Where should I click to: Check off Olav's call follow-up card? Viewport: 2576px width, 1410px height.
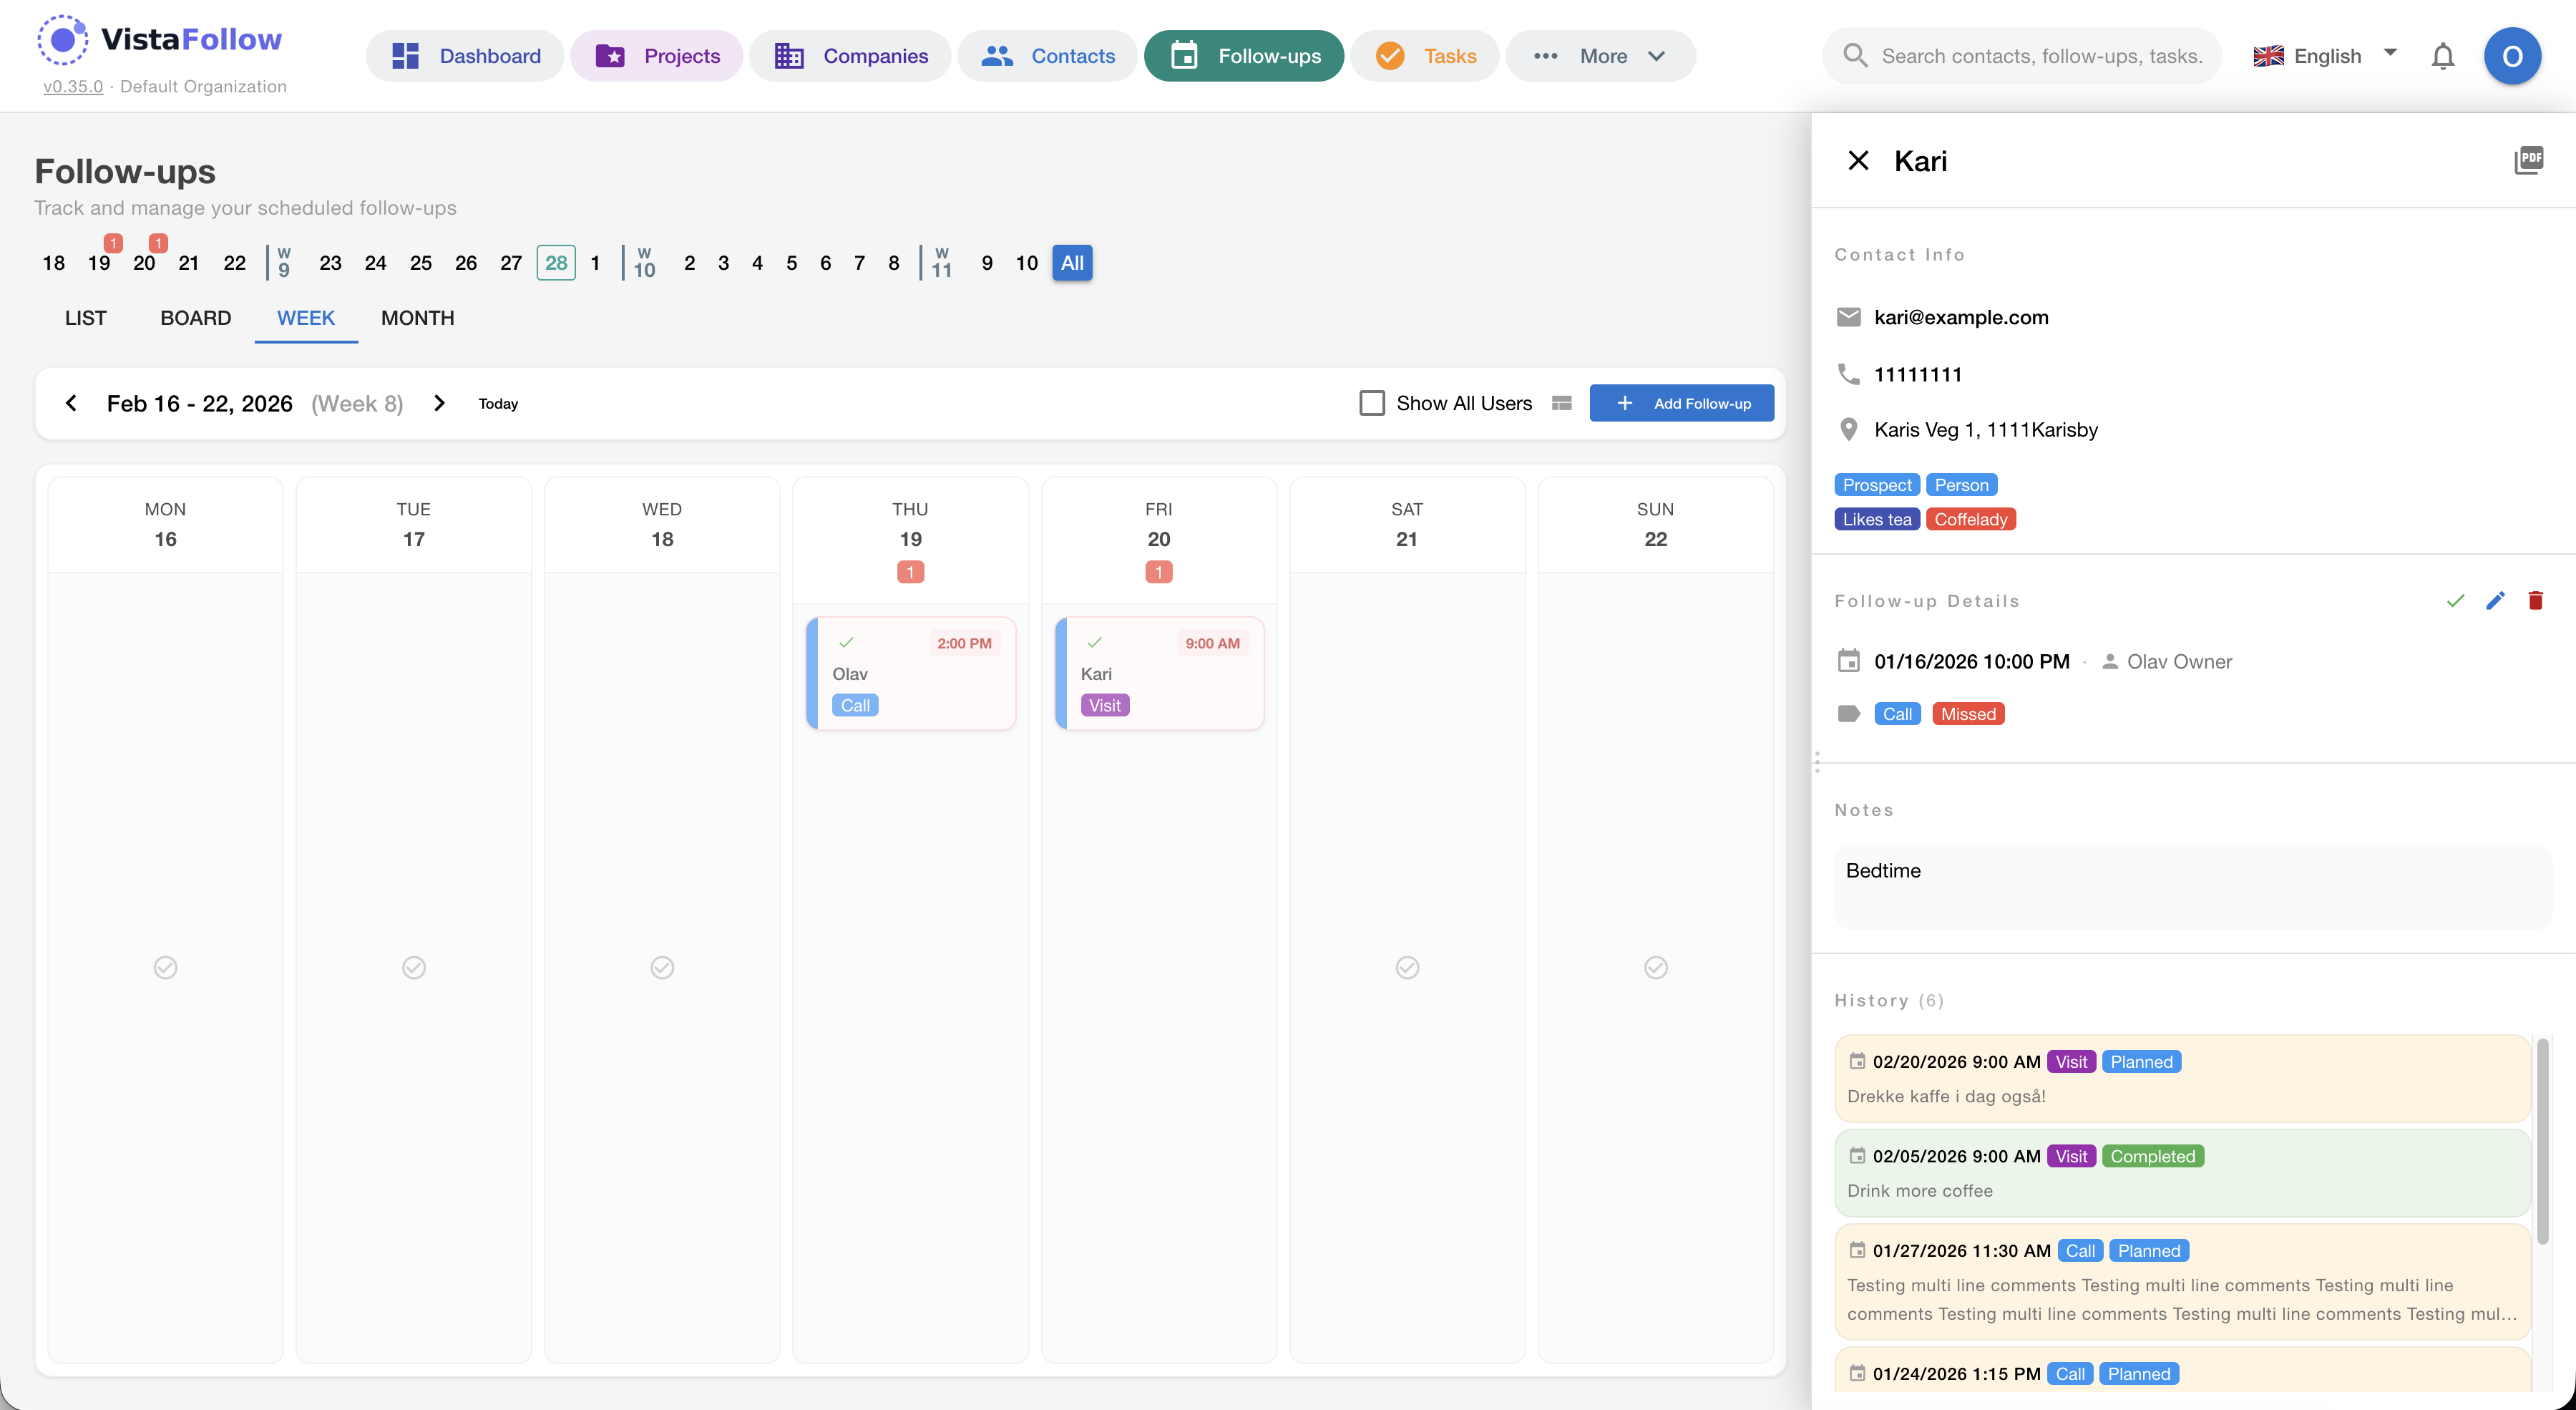846,643
